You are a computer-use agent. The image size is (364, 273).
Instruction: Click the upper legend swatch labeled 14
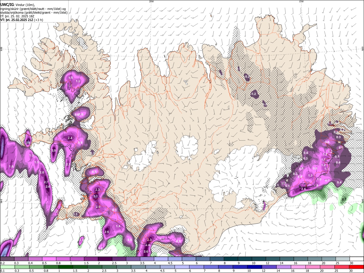point(287,259)
